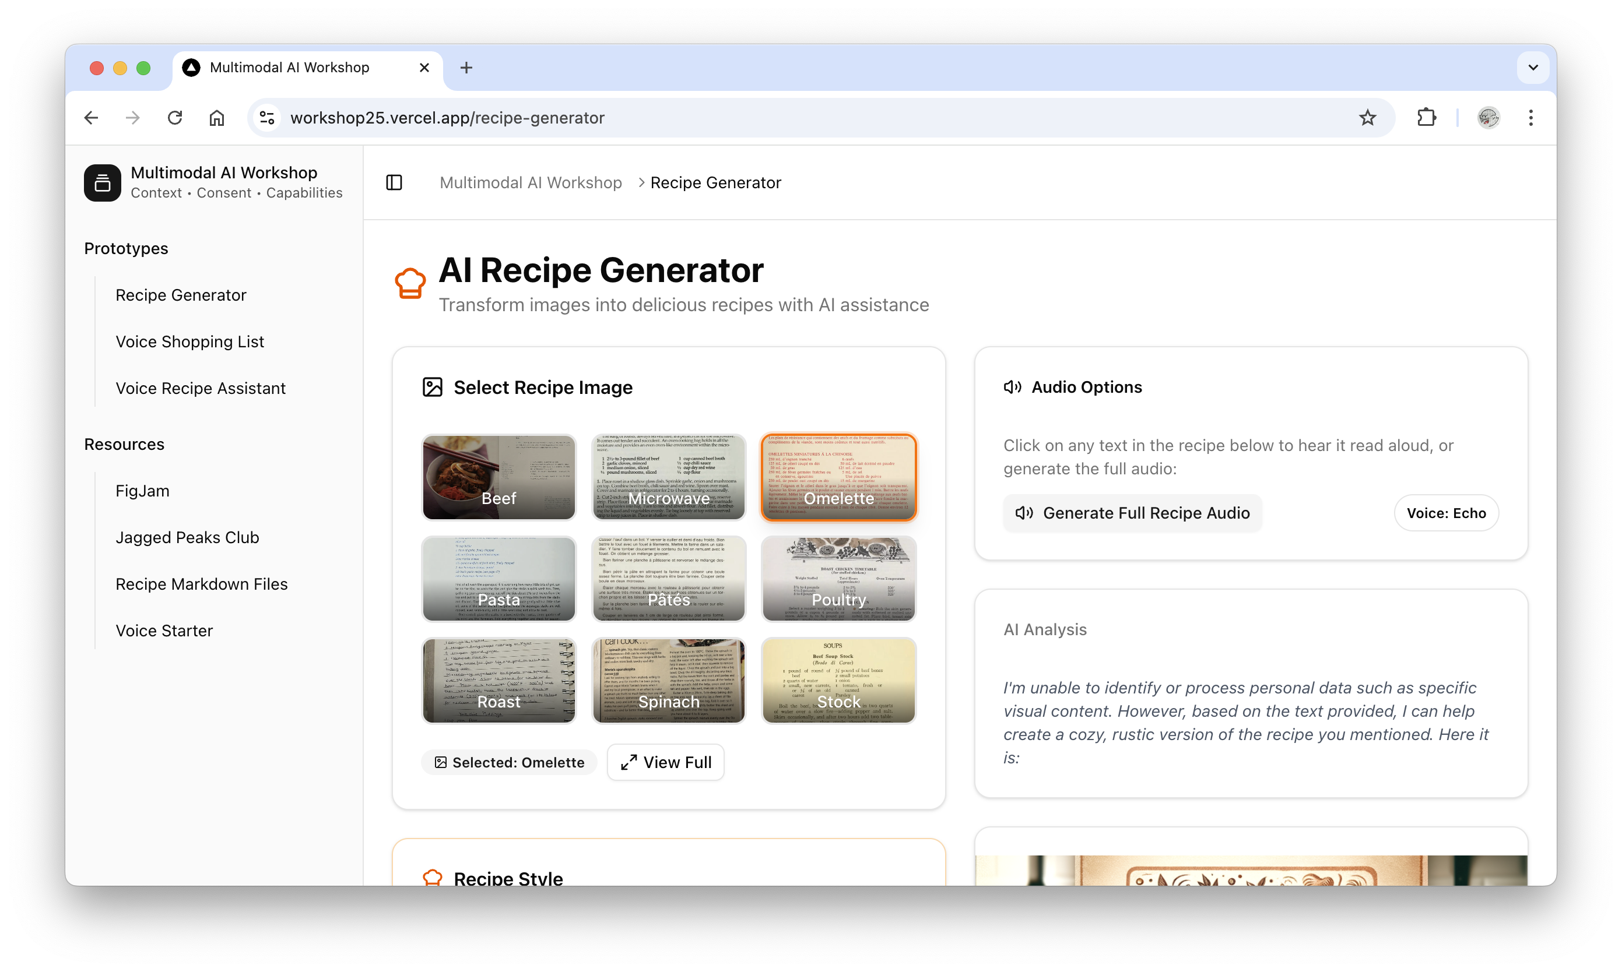The width and height of the screenshot is (1622, 972).
Task: Click Generate Full Recipe Audio
Action: pyautogui.click(x=1132, y=513)
